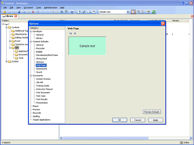Image resolution: width=194 pixels, height=145 pixels.
Task: Collapse the Developer category node
Action: pyautogui.click(x=31, y=31)
